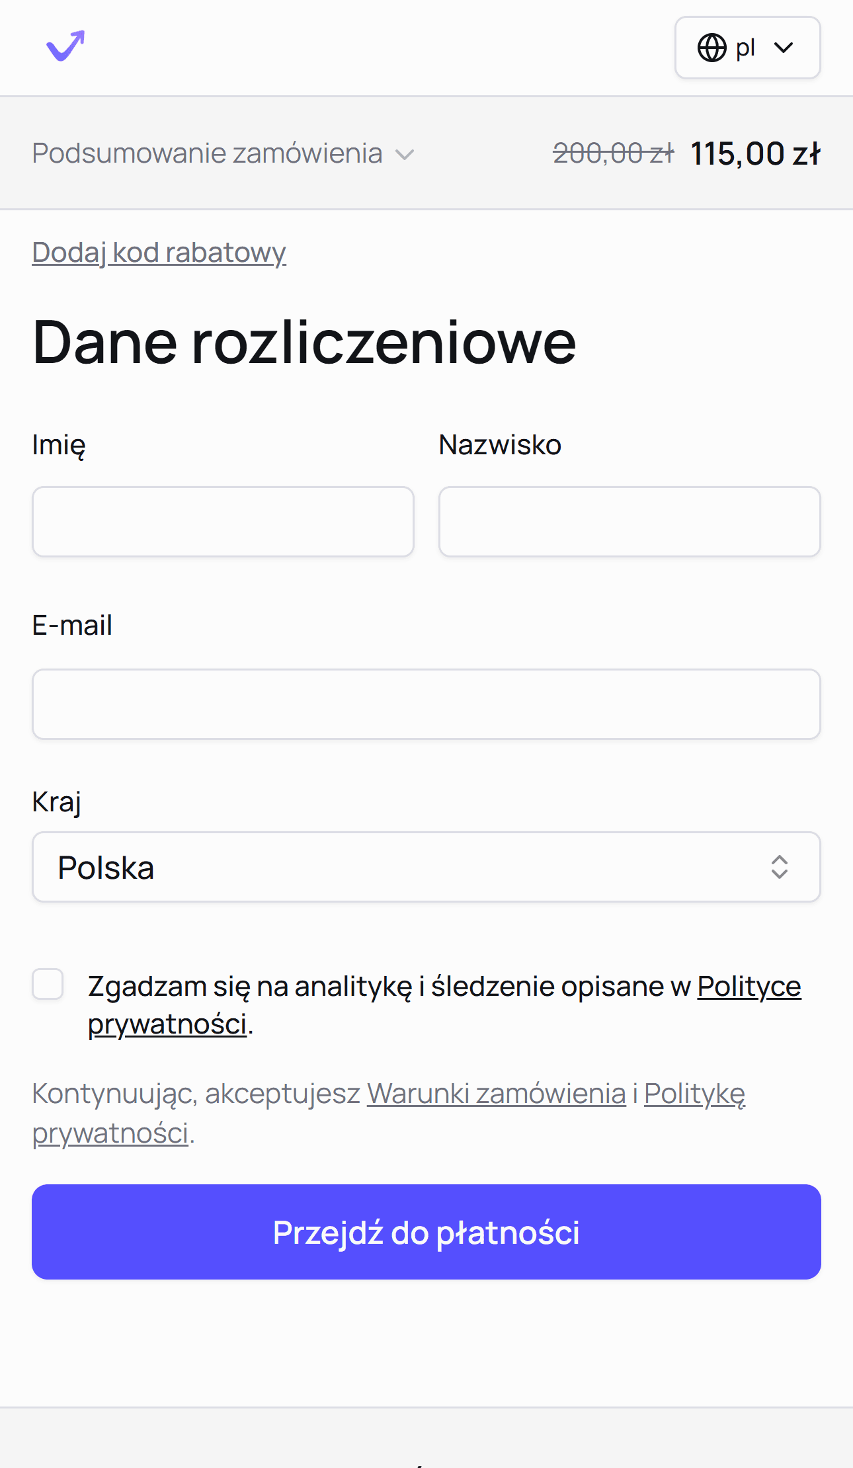The image size is (853, 1468).
Task: Click the up-down arrows on Polska selector
Action: 781,867
